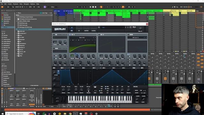Open the MG Low 12 filter type menu
204x115 pixels.
click(x=135, y=38)
